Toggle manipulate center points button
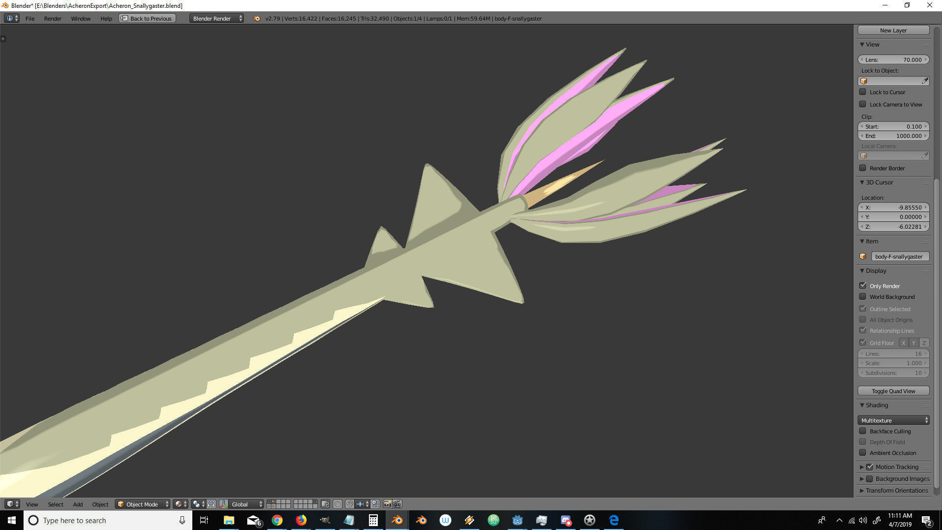Viewport: 942px width, 530px height. point(211,504)
